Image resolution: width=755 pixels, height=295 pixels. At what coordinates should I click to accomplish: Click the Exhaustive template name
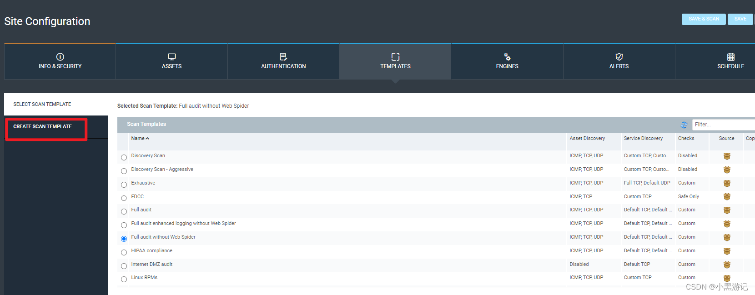[x=143, y=183]
